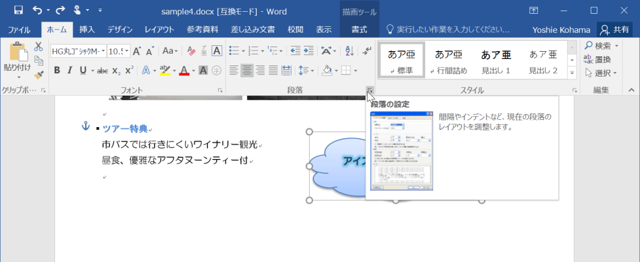Viewport: 640px width, 262px height.
Task: Open the 書式 drawing tools tab
Action: (x=359, y=29)
